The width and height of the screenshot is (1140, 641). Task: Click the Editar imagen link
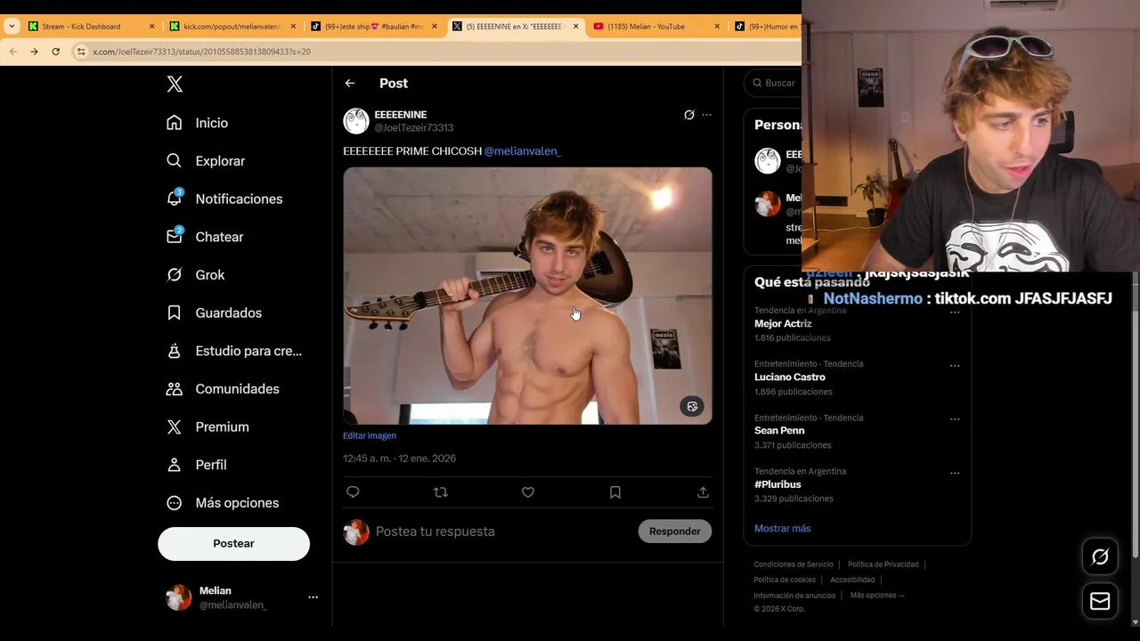click(370, 435)
